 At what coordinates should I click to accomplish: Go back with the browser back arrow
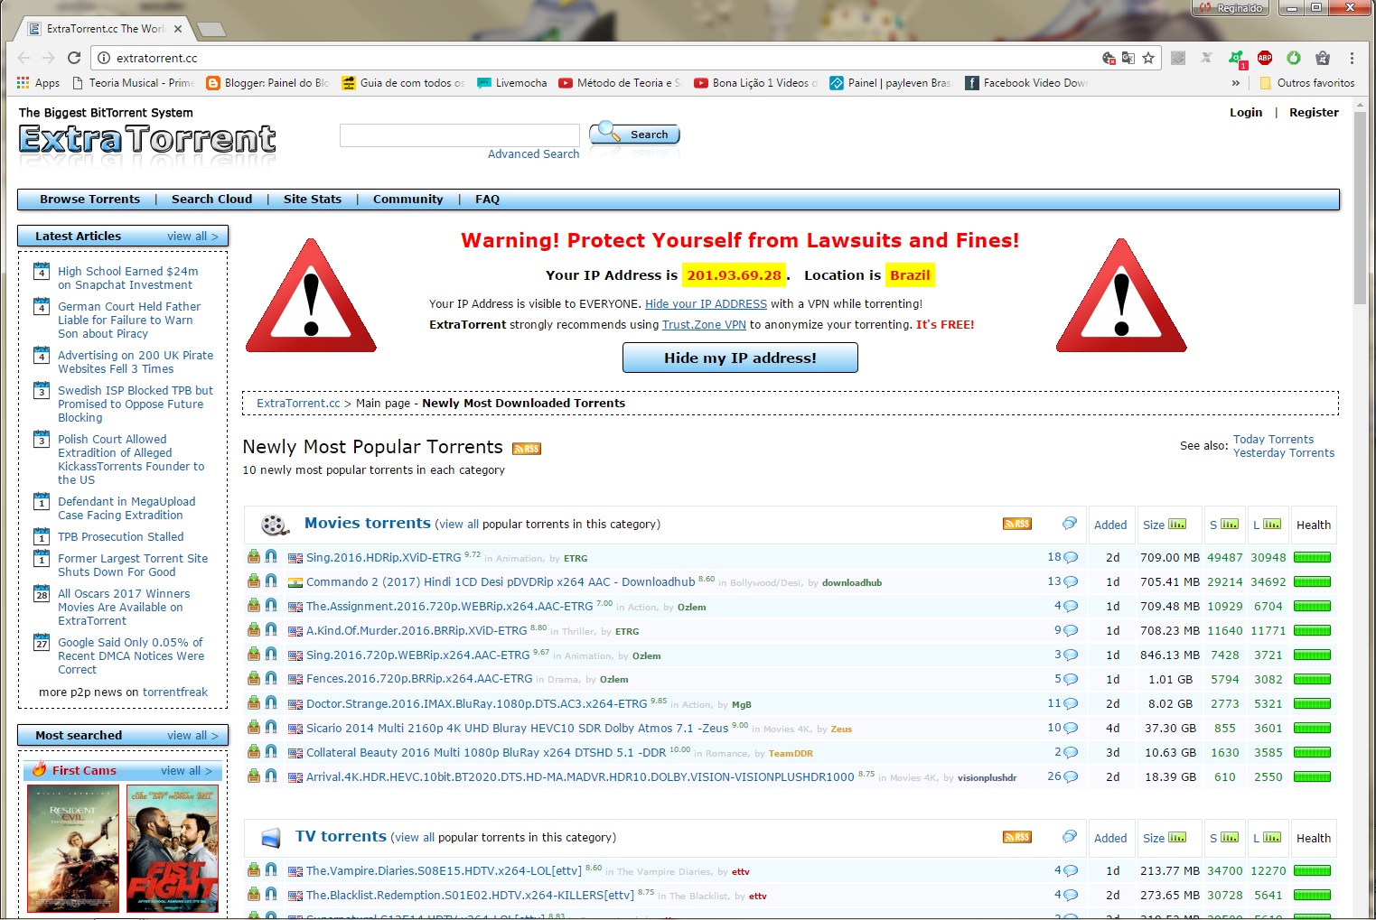(23, 58)
